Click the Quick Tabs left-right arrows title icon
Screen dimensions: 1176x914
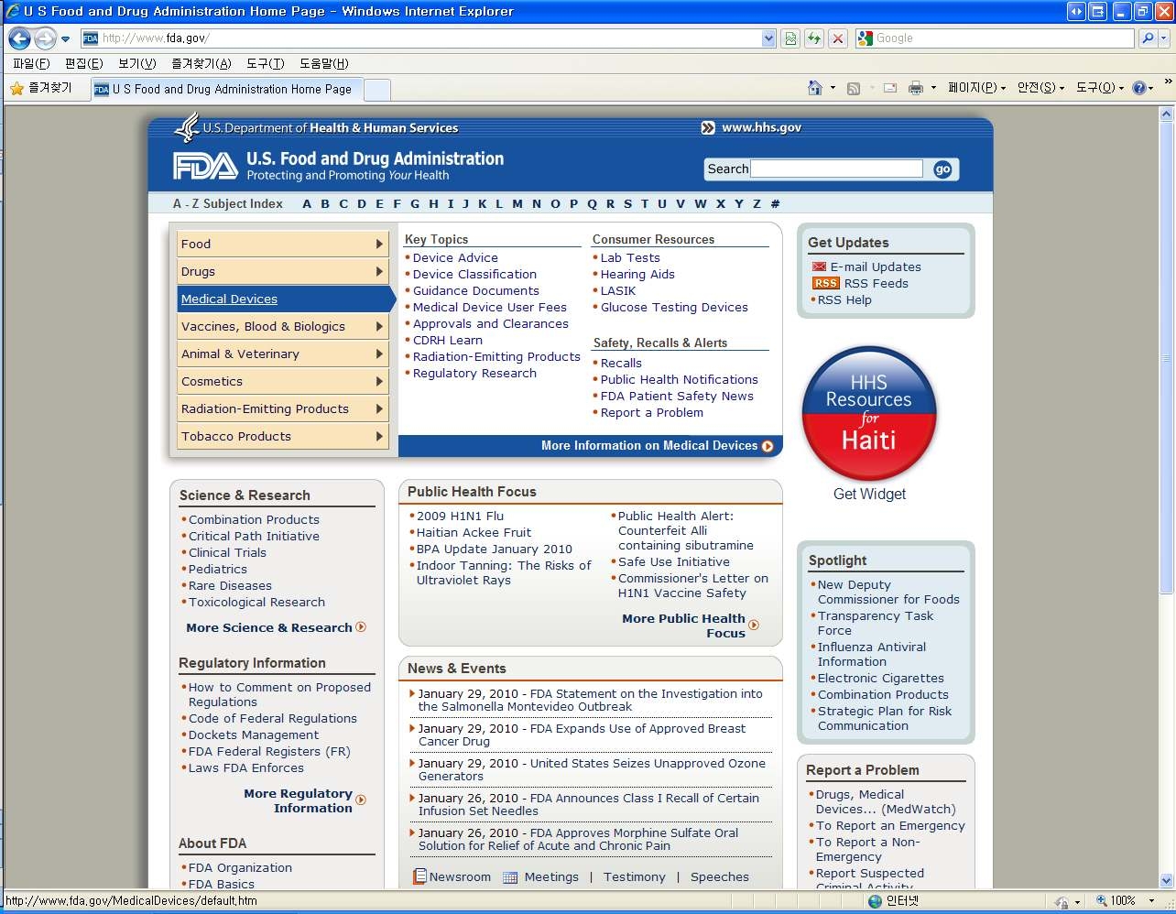click(1076, 12)
